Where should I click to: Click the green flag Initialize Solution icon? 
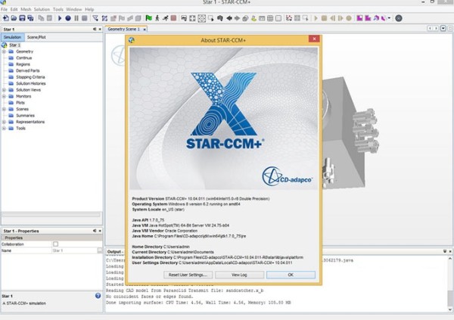tap(148, 18)
